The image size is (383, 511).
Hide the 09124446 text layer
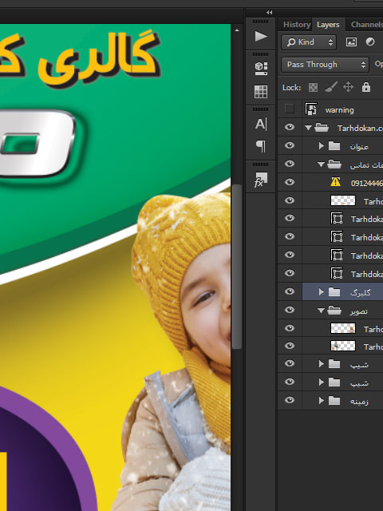tap(290, 182)
